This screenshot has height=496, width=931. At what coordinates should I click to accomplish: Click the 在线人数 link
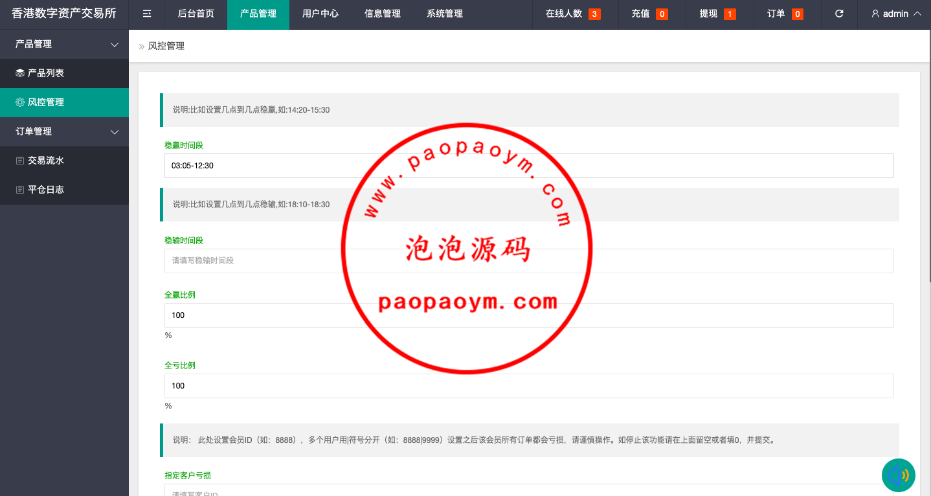point(564,14)
